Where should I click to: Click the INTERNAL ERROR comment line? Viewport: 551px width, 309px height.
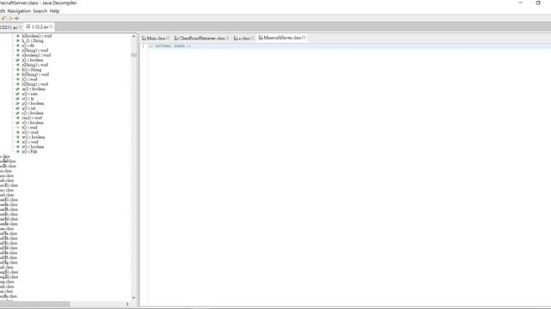[x=170, y=46]
